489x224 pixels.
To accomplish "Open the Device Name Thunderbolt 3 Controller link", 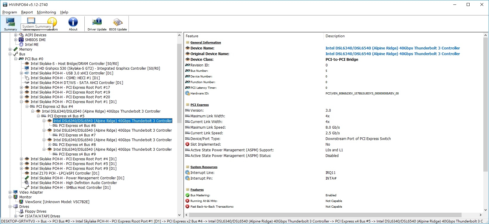I will (x=392, y=48).
